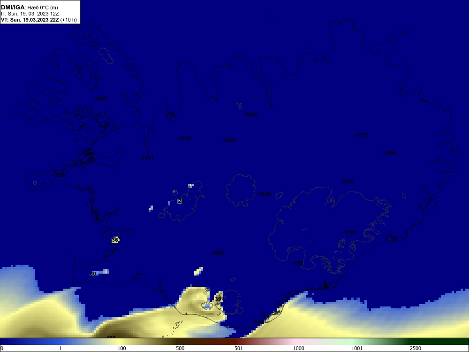Click the -390 map value

258,321
